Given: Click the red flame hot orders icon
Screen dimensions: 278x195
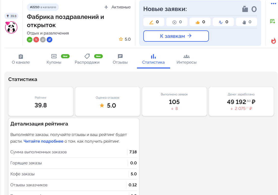Looking at the screenshot, I should [273, 41].
